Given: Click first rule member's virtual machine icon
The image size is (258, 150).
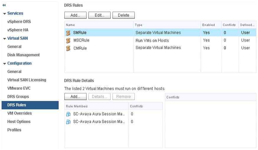Looking at the screenshot, I should tap(68, 114).
